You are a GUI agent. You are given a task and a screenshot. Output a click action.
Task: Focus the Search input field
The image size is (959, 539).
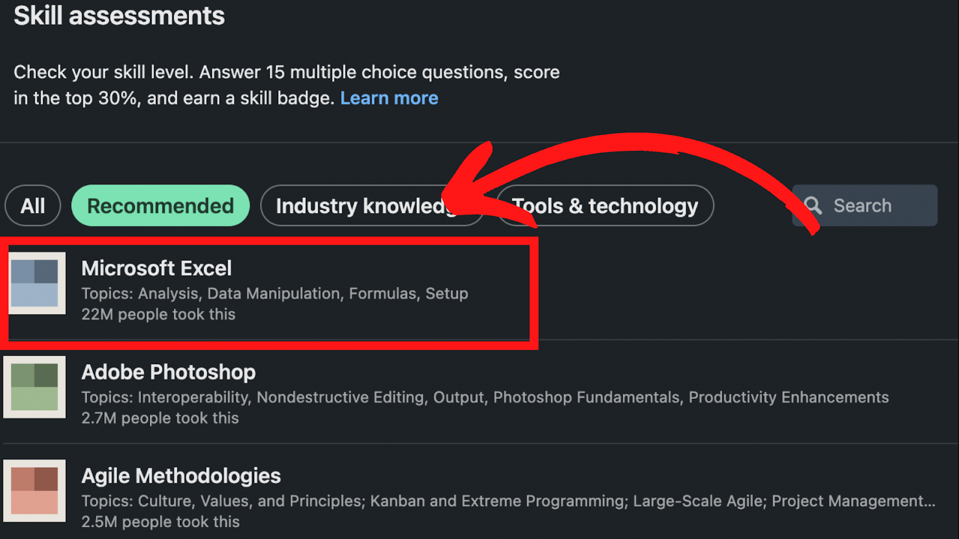[865, 205]
